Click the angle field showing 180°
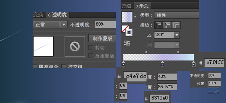Viewport: 226px width, 103px height. (164, 35)
